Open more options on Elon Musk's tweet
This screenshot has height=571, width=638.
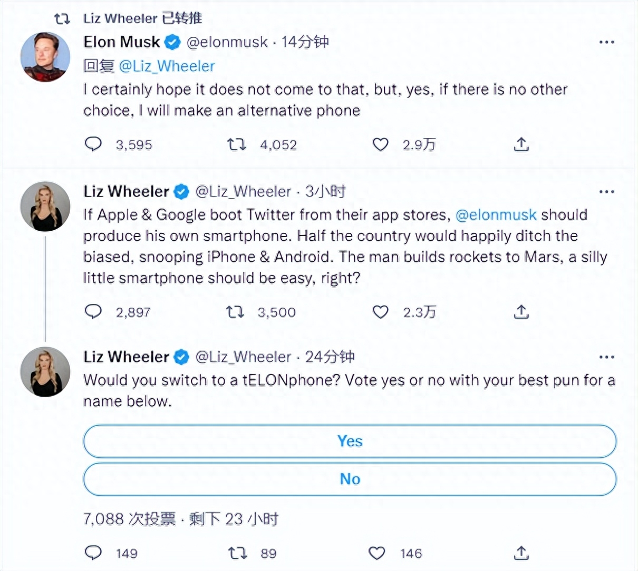click(x=606, y=42)
